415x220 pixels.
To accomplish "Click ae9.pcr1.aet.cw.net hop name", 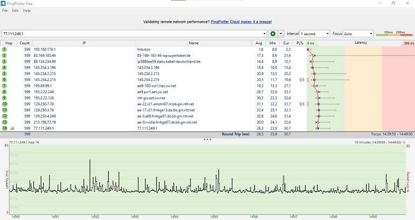I will coord(152,92).
